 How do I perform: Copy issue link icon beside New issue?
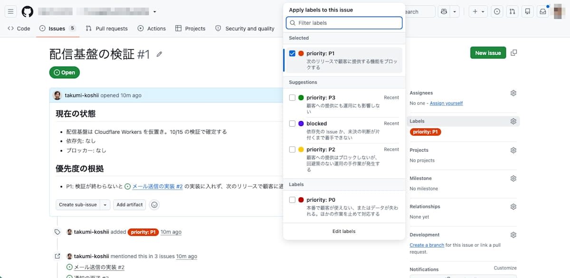click(x=513, y=53)
